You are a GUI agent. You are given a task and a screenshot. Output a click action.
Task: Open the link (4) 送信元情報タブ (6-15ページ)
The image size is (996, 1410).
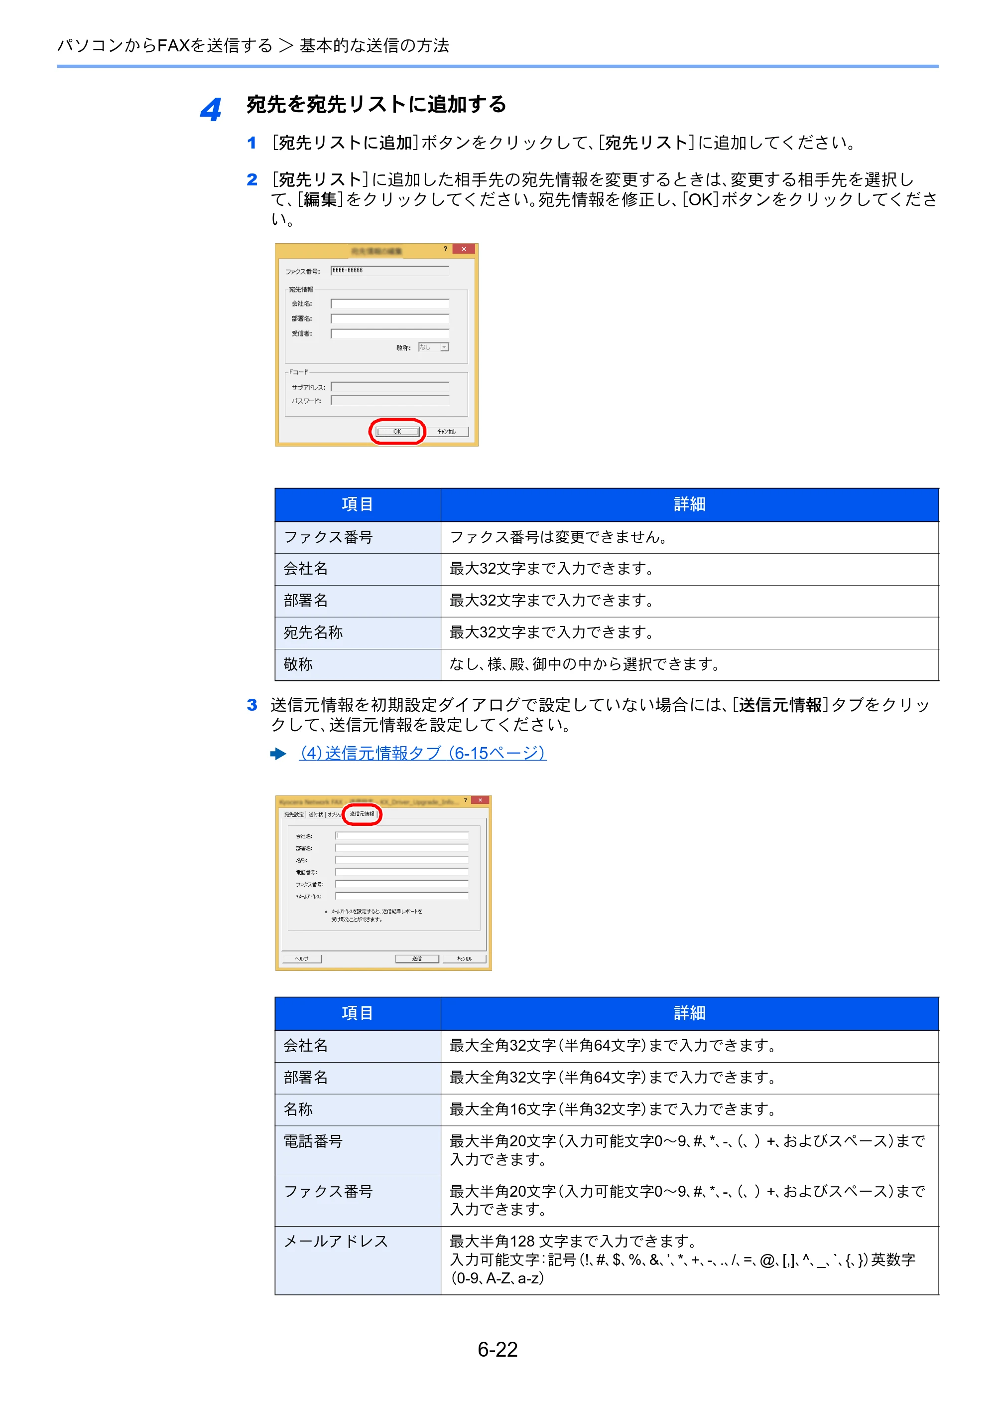(423, 753)
